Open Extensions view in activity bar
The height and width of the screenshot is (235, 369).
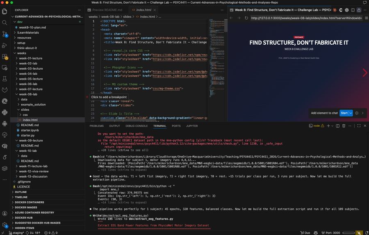point(5,57)
